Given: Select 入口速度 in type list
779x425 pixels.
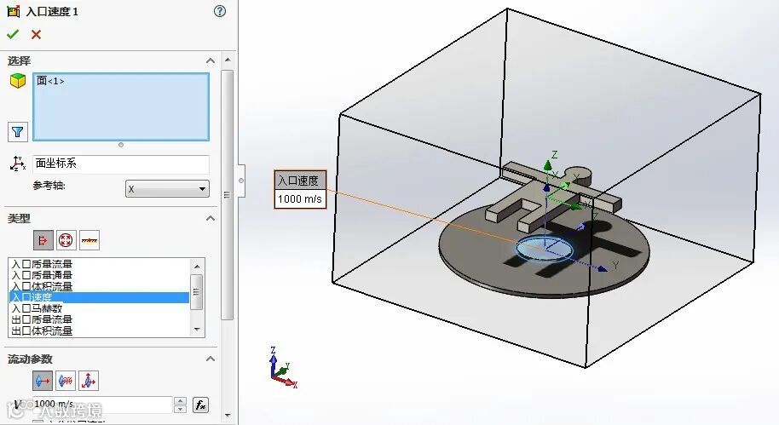Looking at the screenshot, I should (99, 297).
